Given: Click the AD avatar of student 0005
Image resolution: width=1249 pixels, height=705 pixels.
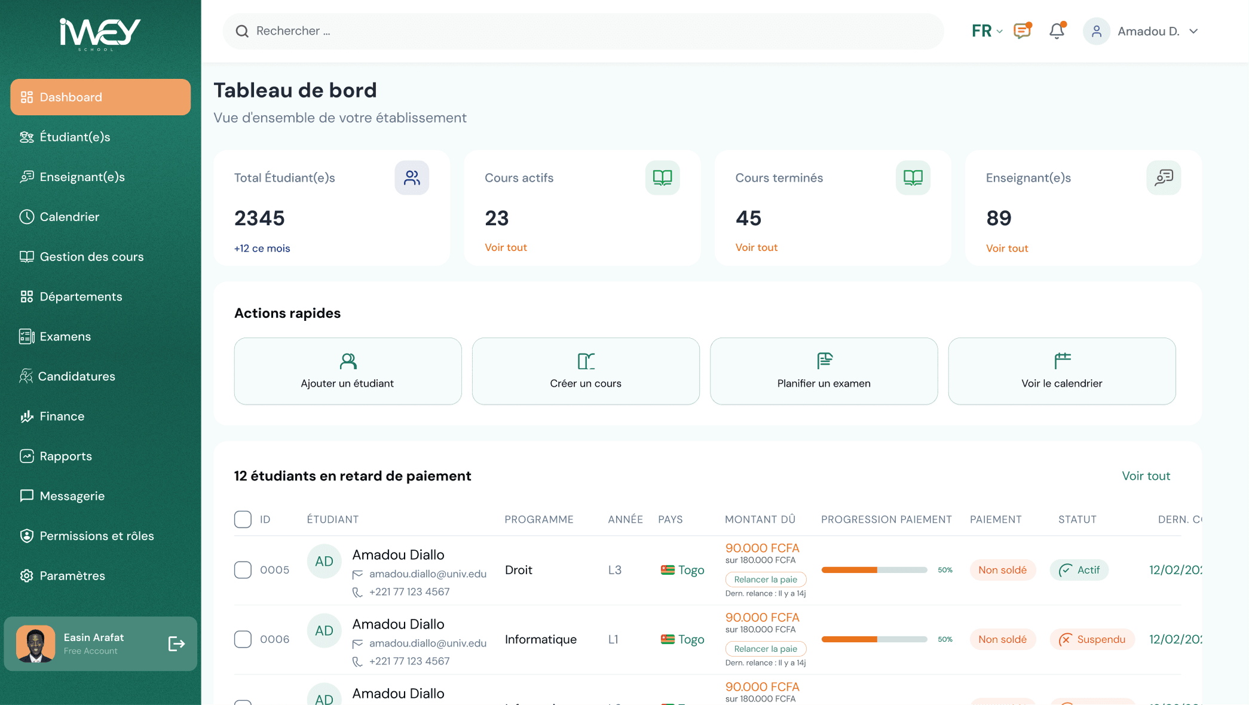Looking at the screenshot, I should click(x=324, y=561).
